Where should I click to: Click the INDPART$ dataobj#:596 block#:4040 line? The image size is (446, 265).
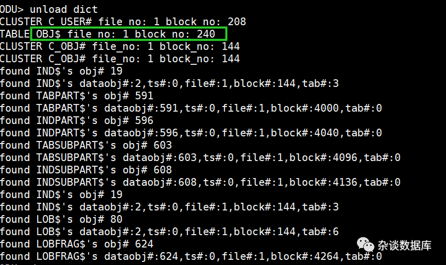click(x=191, y=133)
